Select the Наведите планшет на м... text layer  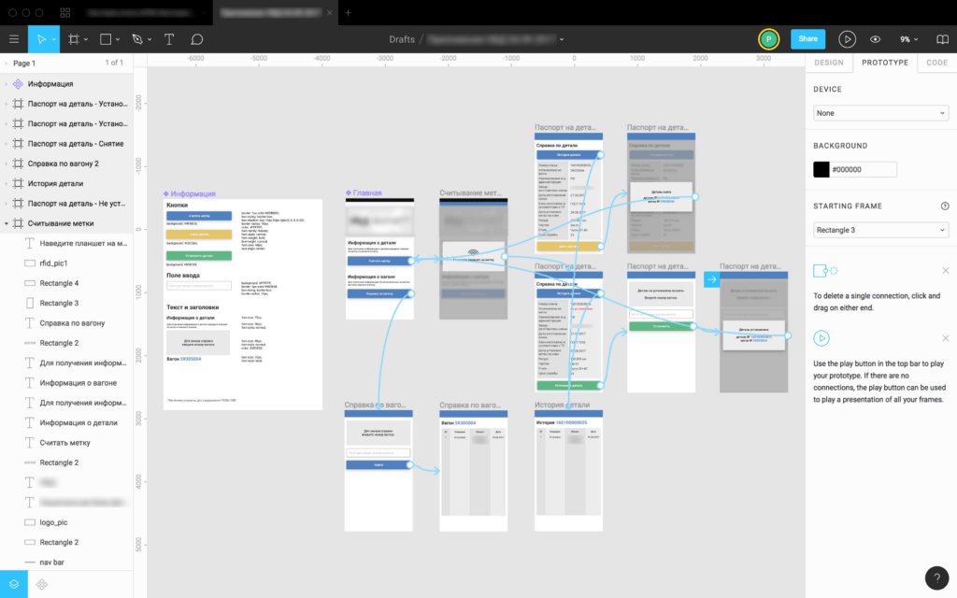(x=66, y=243)
